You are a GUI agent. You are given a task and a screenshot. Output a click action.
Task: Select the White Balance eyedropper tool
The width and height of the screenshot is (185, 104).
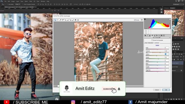pos(60,20)
